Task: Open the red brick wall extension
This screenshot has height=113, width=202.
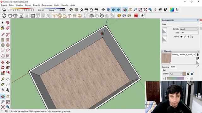Action: [136, 16]
